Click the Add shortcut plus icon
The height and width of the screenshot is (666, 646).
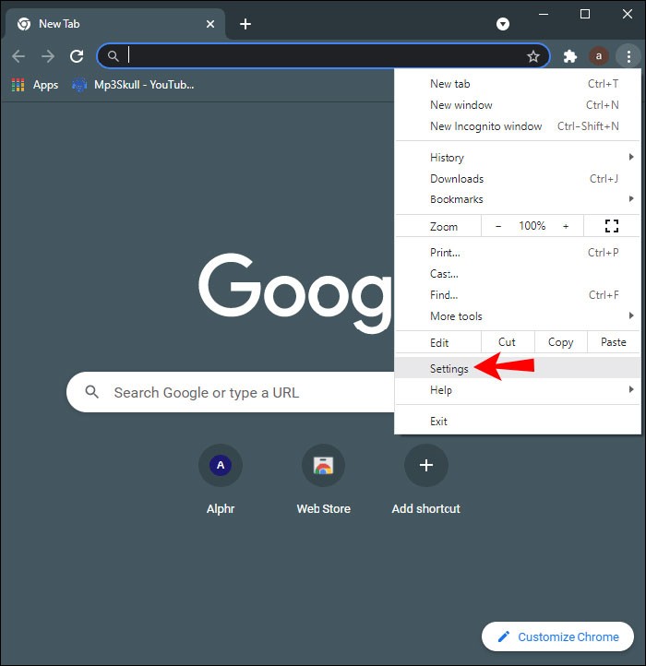[x=425, y=467]
